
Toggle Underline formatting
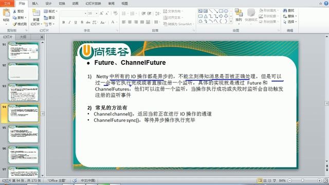(76, 22)
